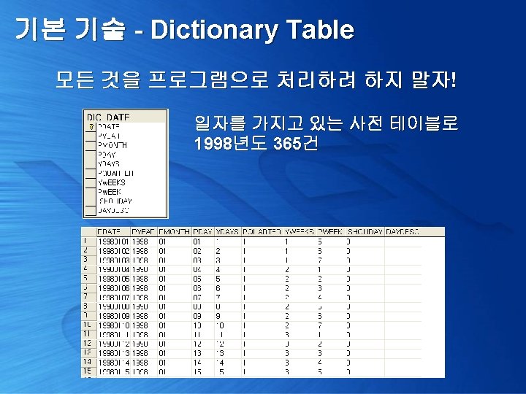Click the PDATE cell 19980110
Screen dimensions: 526x394
coord(113,325)
